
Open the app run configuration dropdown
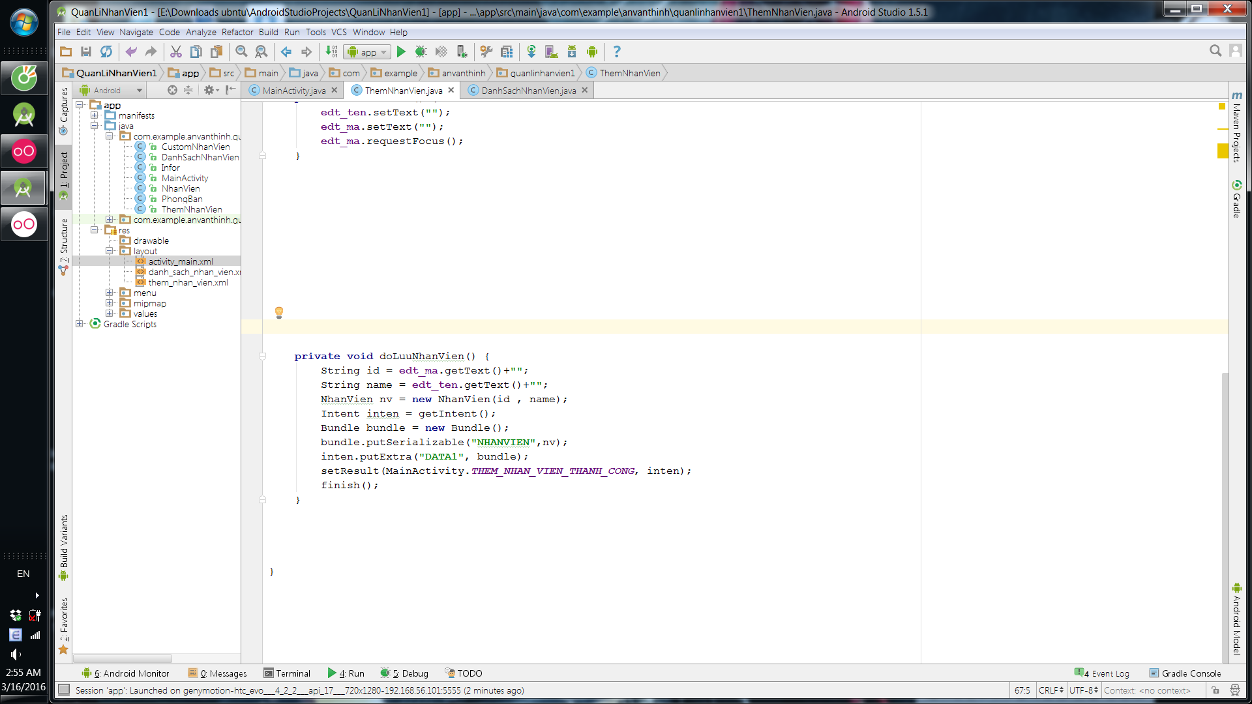pyautogui.click(x=367, y=52)
